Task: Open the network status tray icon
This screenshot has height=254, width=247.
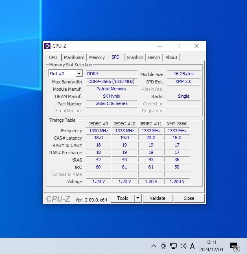Action: [x=173, y=246]
